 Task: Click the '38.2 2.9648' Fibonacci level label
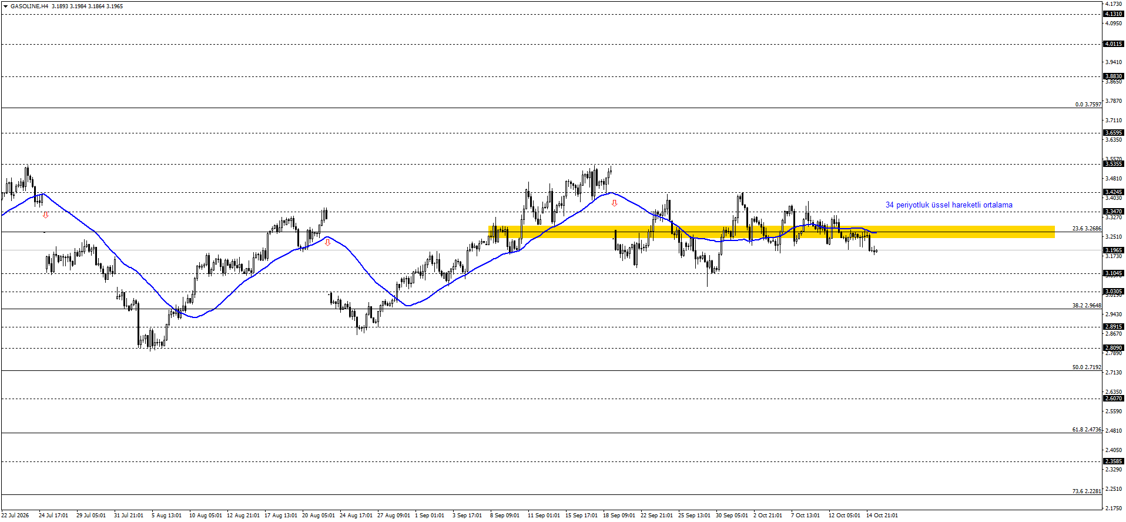coord(1087,306)
